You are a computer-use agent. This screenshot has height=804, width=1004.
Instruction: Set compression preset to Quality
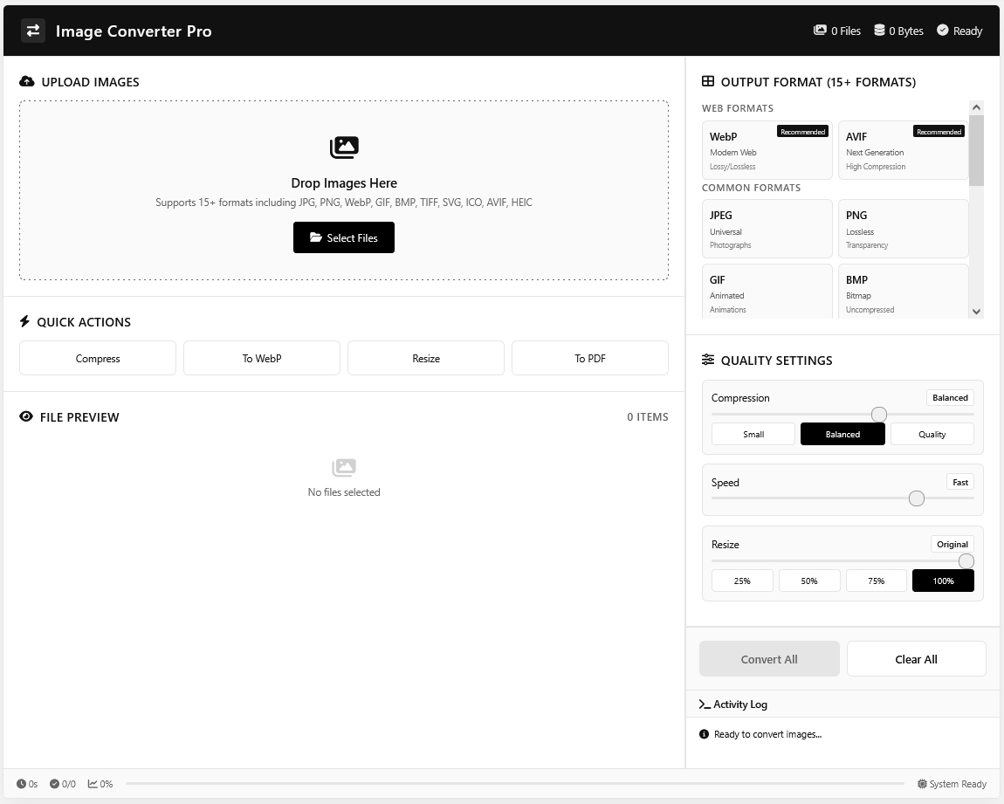click(x=932, y=434)
